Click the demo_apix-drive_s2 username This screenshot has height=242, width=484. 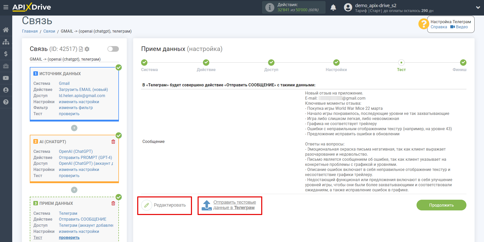click(376, 5)
